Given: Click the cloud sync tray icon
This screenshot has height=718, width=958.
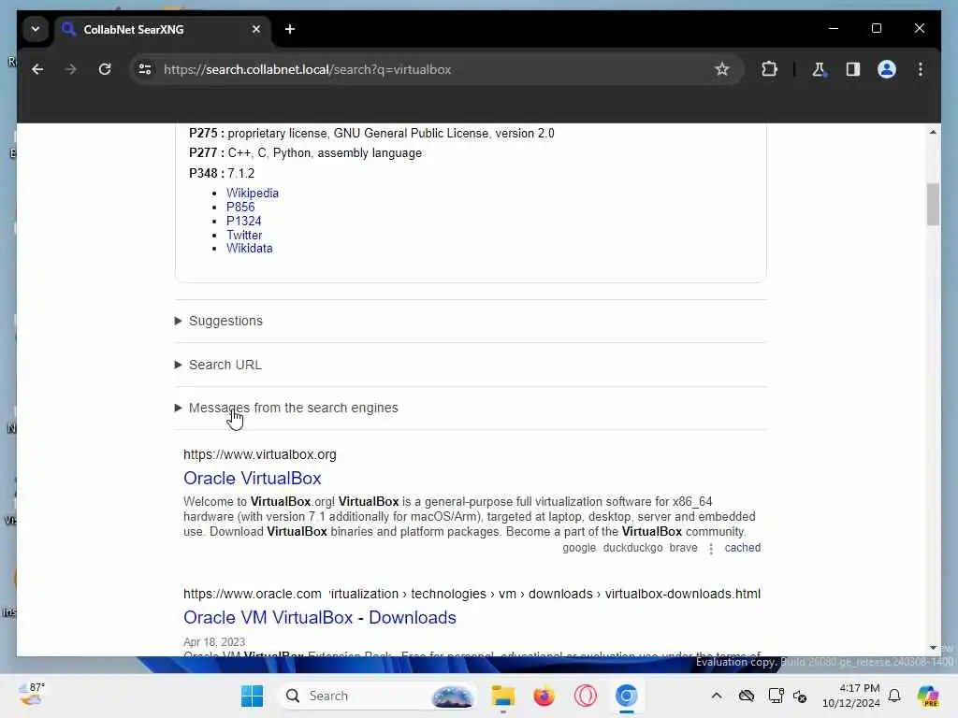Looking at the screenshot, I should pos(746,696).
